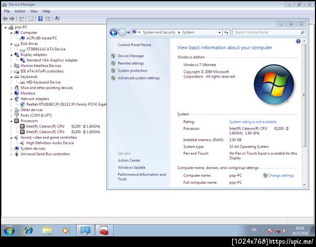Open the Device Manager link in System sidebar

pyautogui.click(x=131, y=56)
